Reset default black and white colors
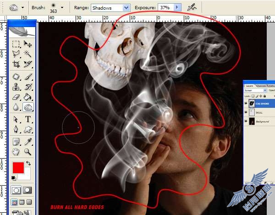Viewport: 275px width, 215px height. 13,178
